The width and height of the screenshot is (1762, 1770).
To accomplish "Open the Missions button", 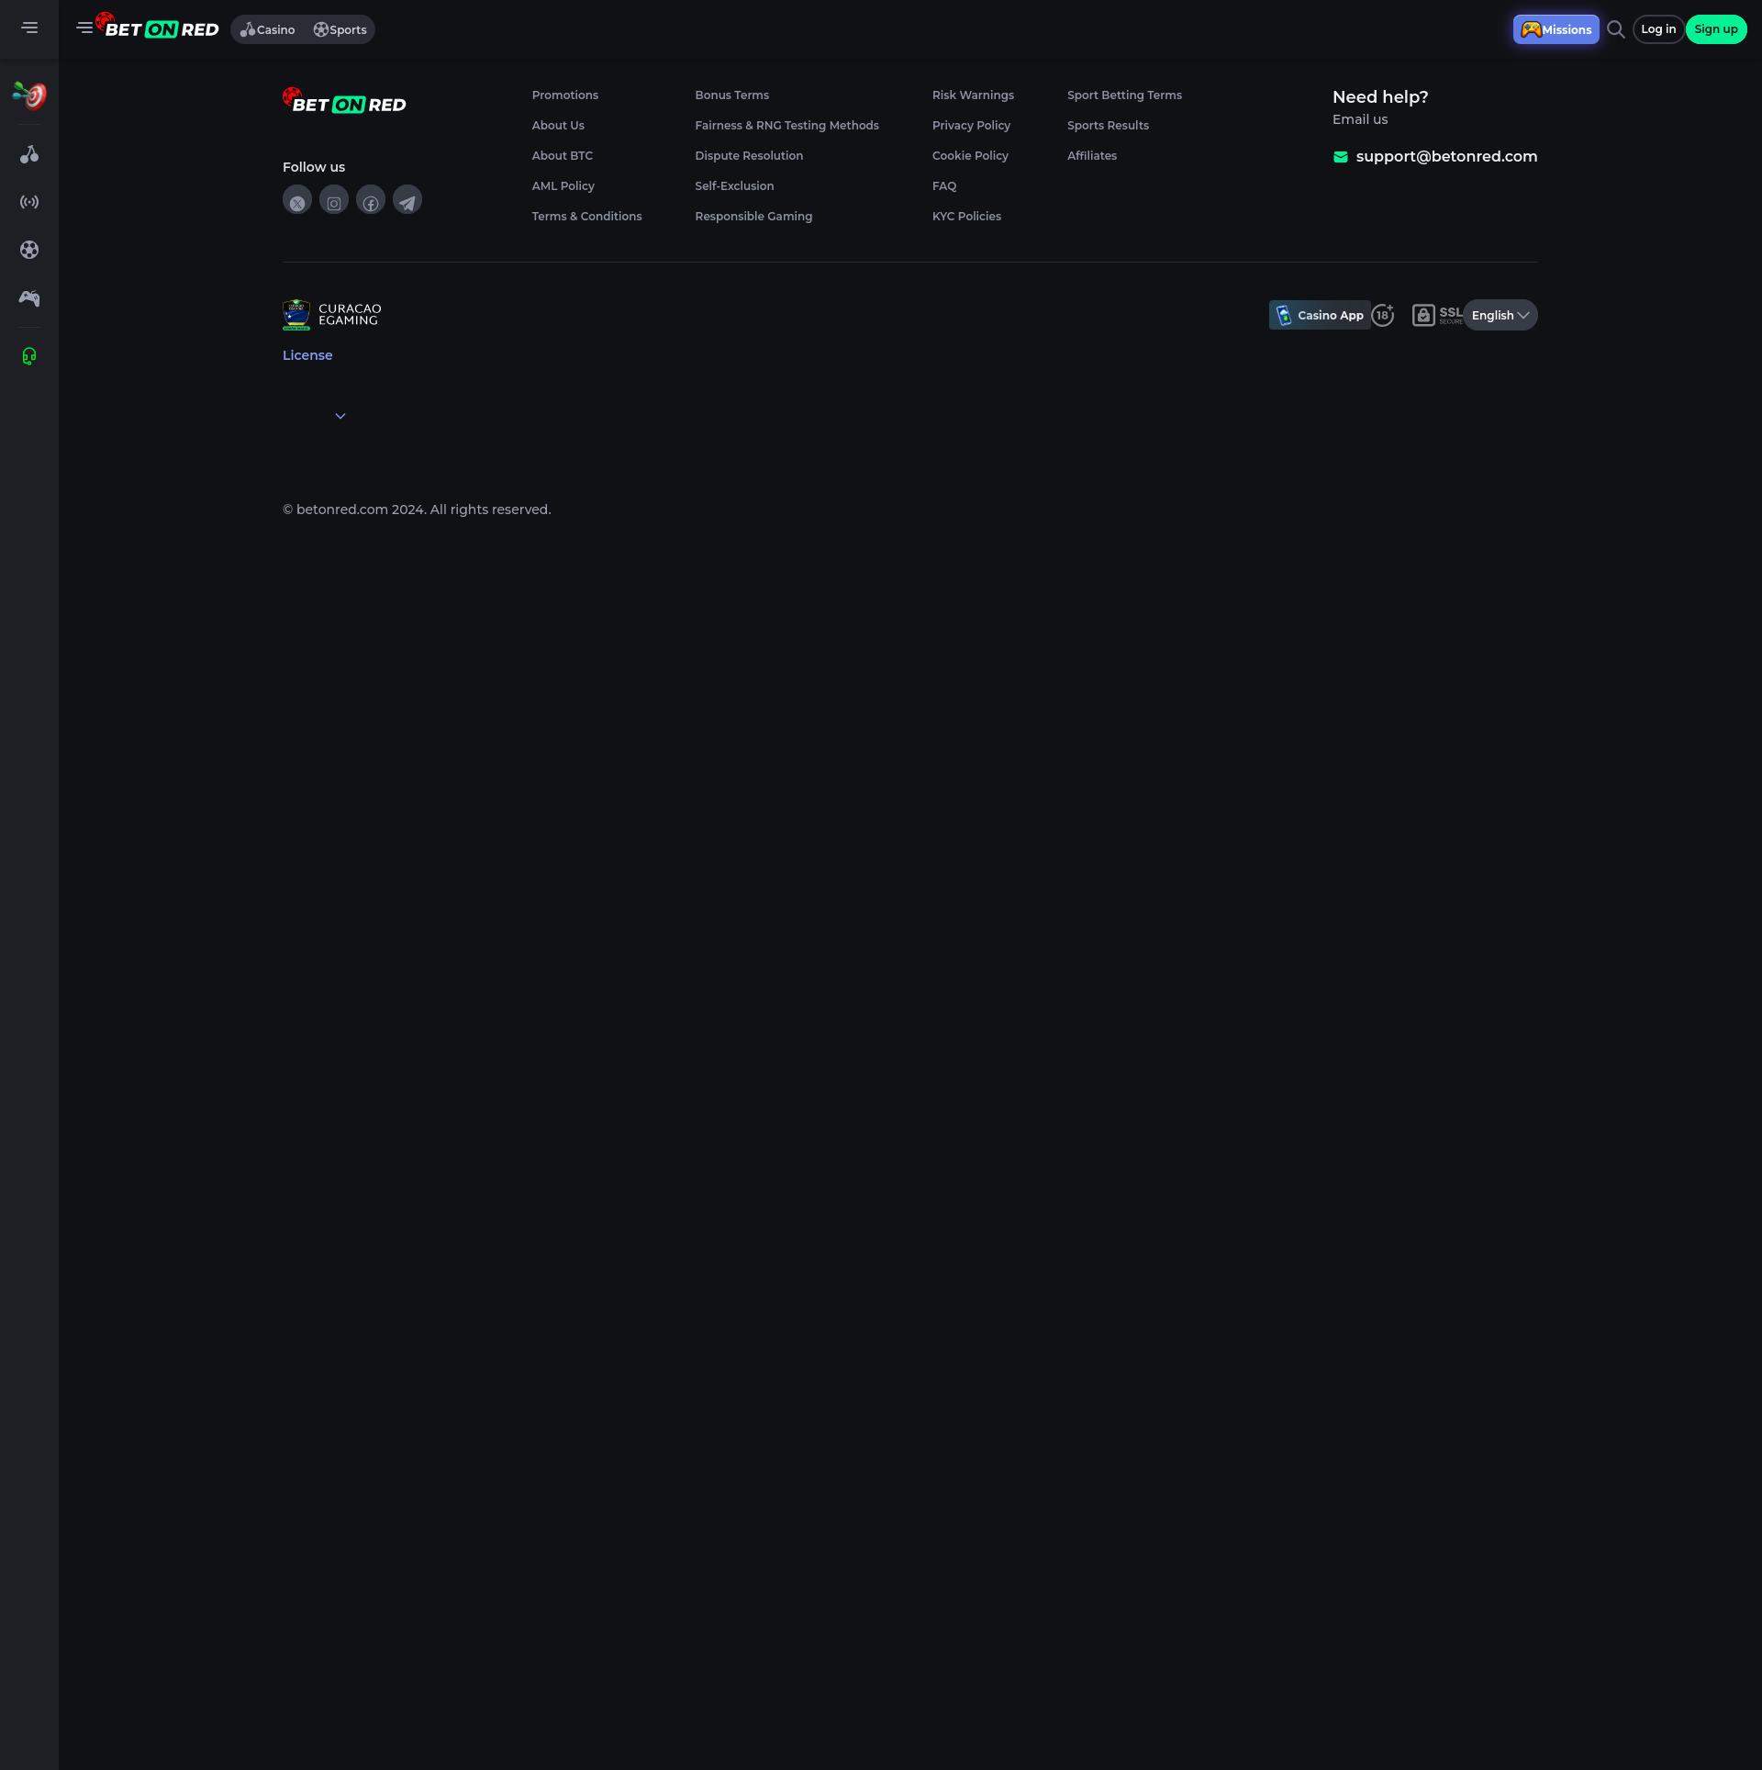I will coord(1556,29).
